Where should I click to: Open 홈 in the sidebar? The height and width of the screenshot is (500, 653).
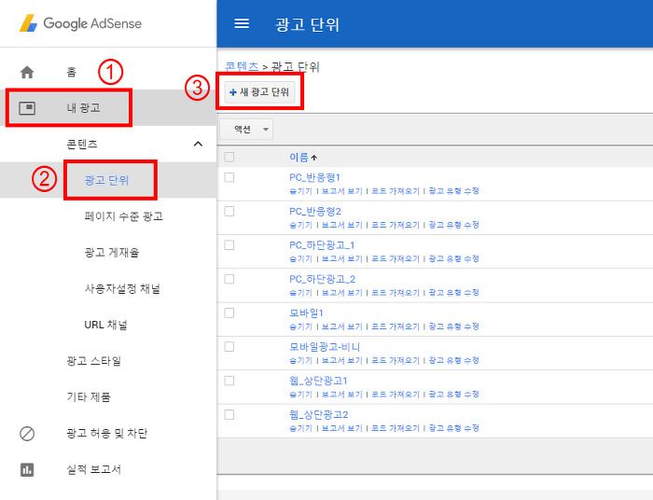pyautogui.click(x=71, y=72)
